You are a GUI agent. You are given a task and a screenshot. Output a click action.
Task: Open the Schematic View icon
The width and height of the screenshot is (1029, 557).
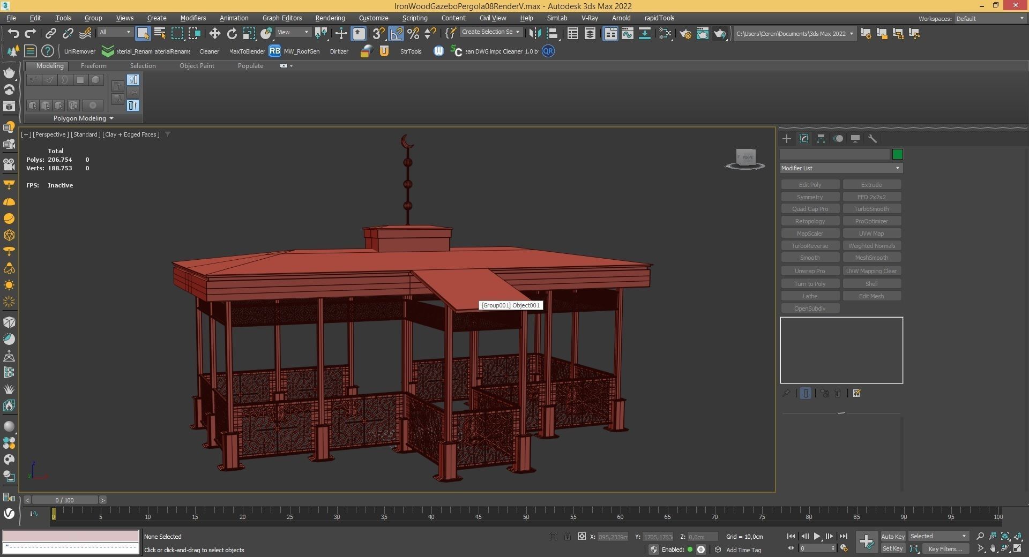[x=644, y=33]
